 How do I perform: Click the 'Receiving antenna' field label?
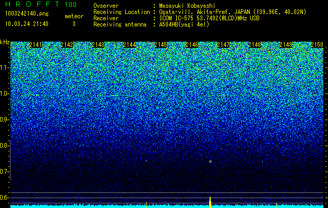coord(120,24)
